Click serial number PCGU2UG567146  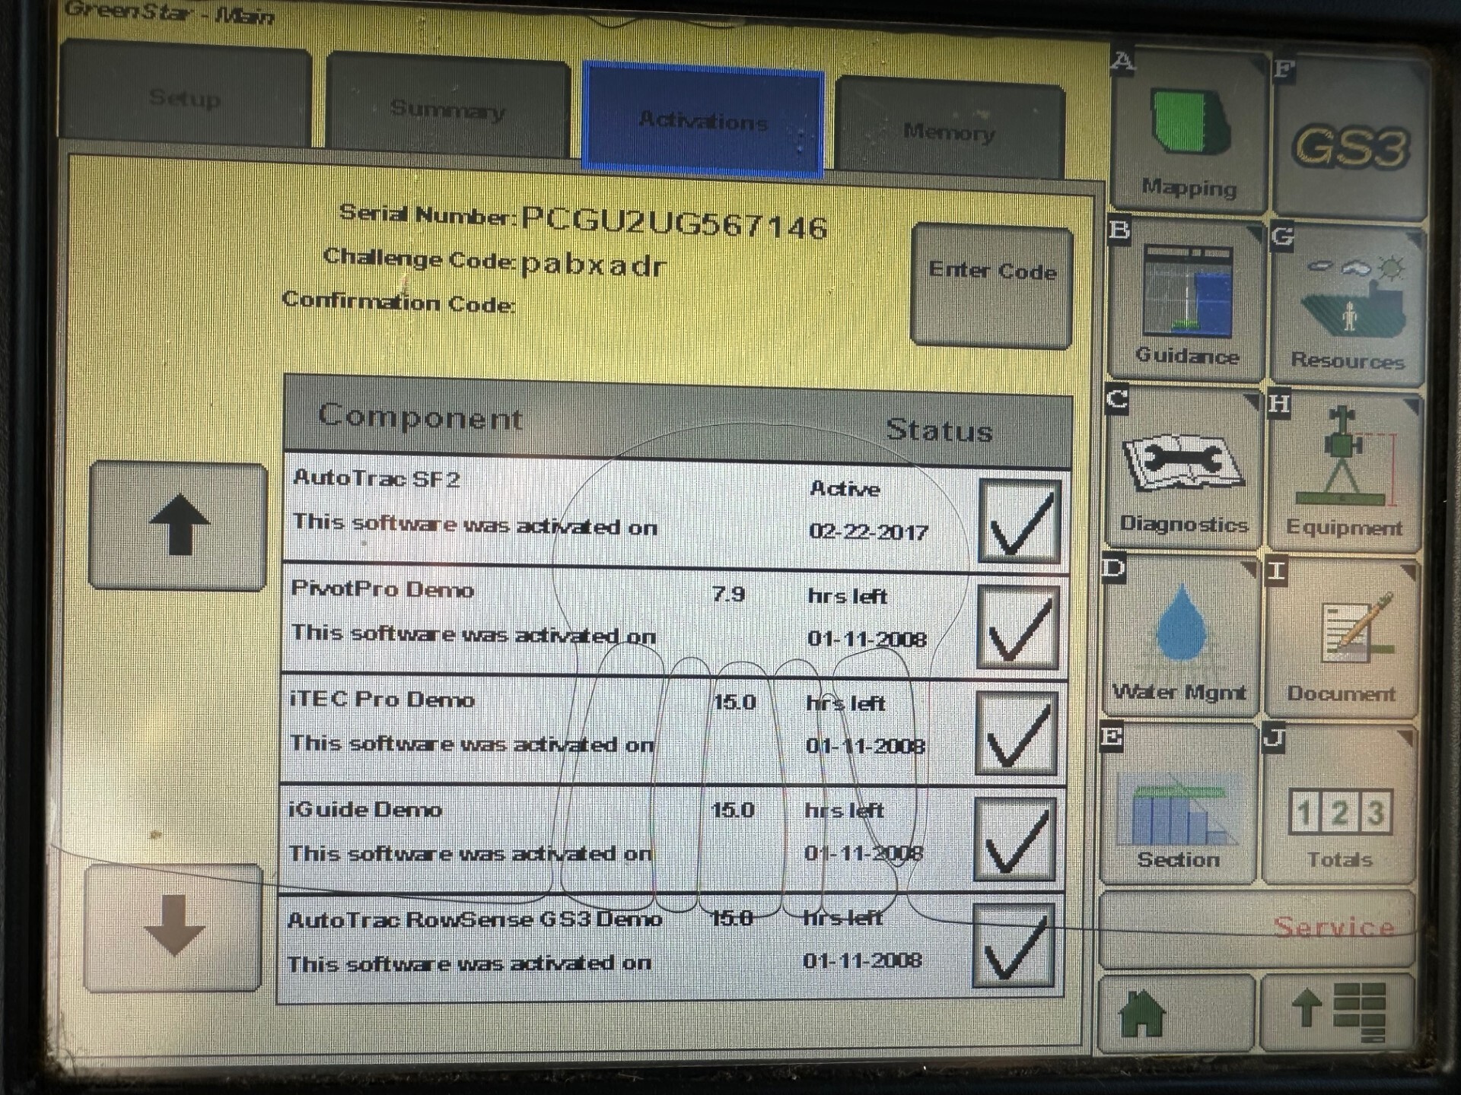pos(674,224)
